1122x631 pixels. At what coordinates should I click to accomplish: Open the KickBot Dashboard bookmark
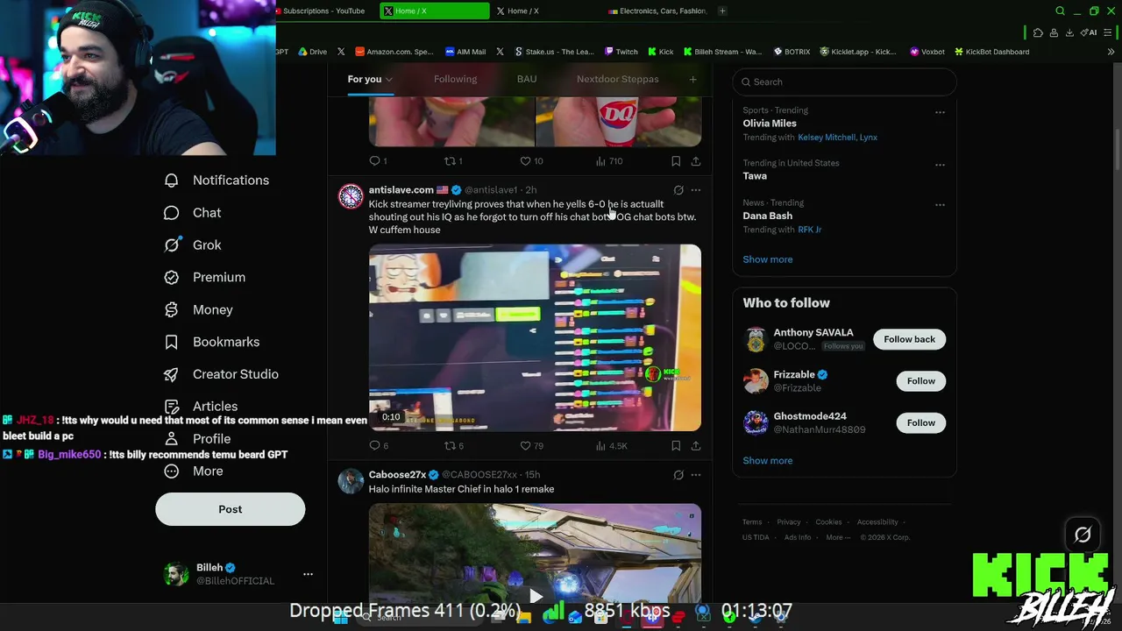[x=991, y=52]
